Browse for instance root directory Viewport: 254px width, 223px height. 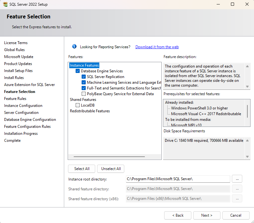(237, 179)
